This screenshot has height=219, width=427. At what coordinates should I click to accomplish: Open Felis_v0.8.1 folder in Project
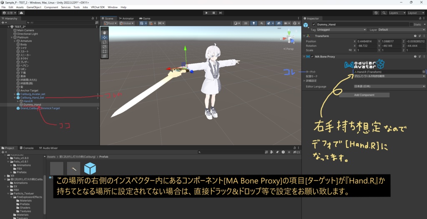(x=21, y=162)
